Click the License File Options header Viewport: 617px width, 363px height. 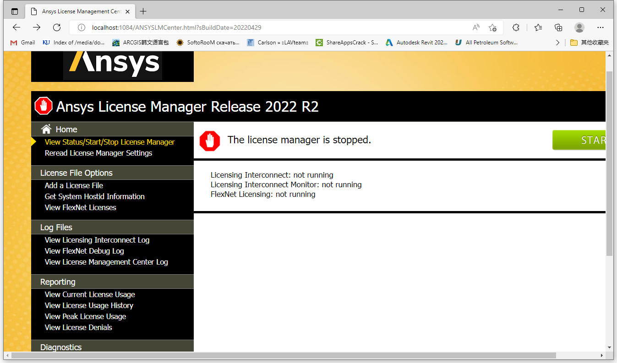112,173
